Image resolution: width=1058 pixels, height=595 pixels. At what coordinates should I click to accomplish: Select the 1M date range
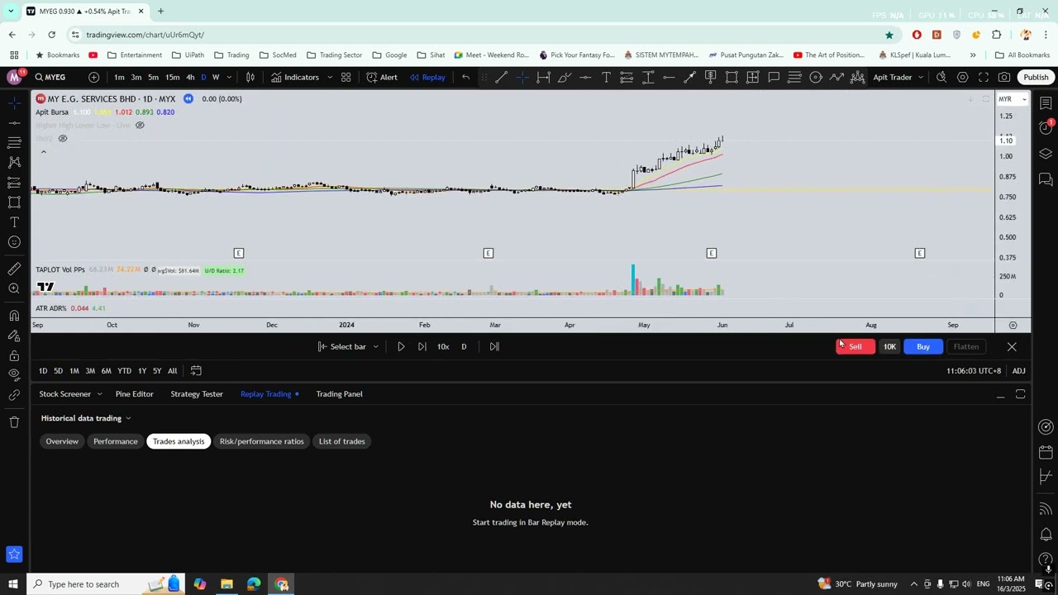click(x=74, y=370)
